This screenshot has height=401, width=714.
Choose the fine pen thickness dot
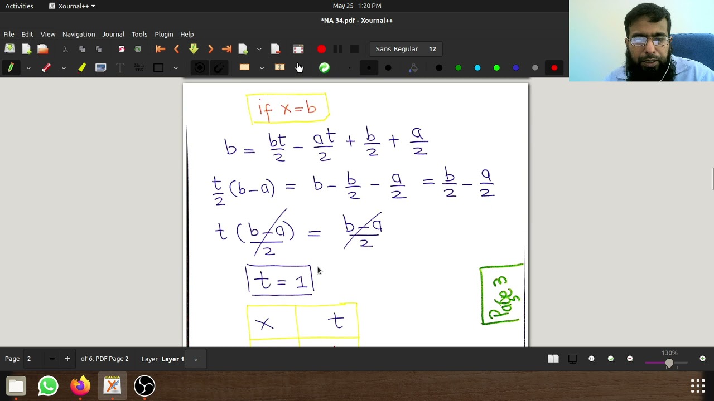[350, 68]
